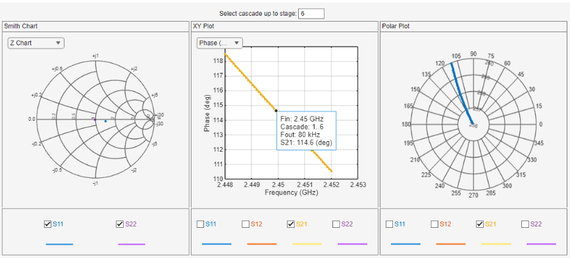Enable S12 checkbox under Polar Plot
Image resolution: width=570 pixels, height=258 pixels.
point(434,225)
